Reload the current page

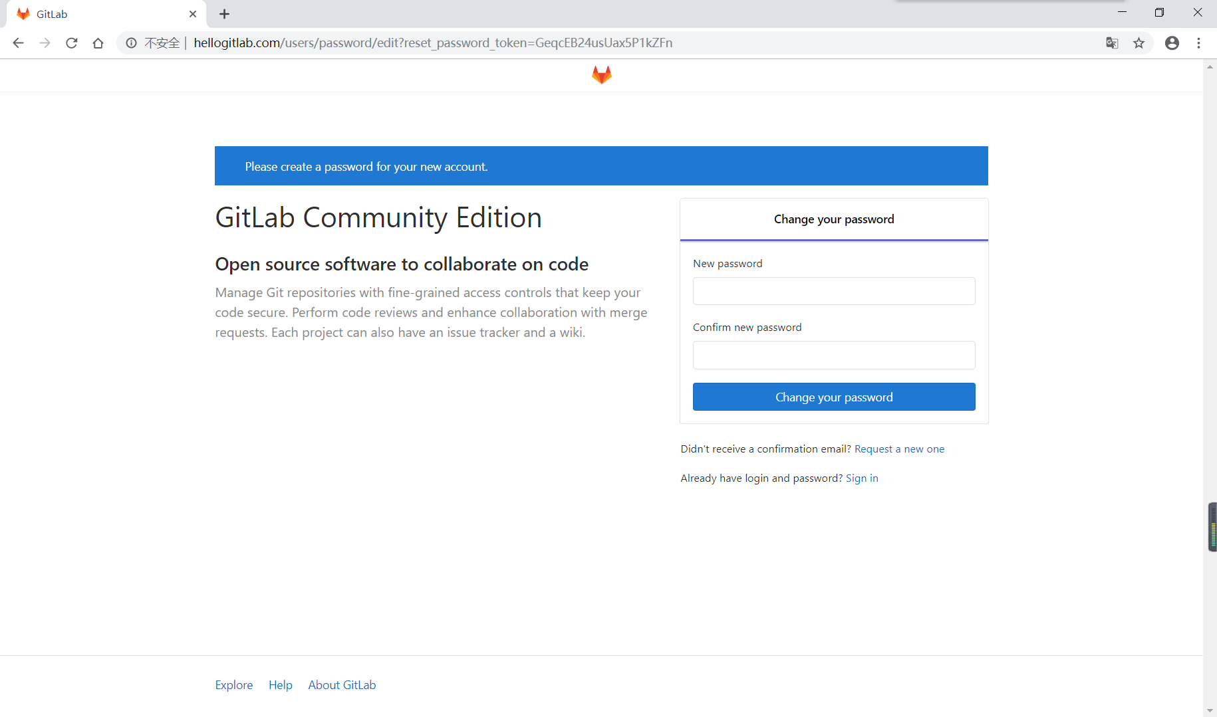point(72,43)
